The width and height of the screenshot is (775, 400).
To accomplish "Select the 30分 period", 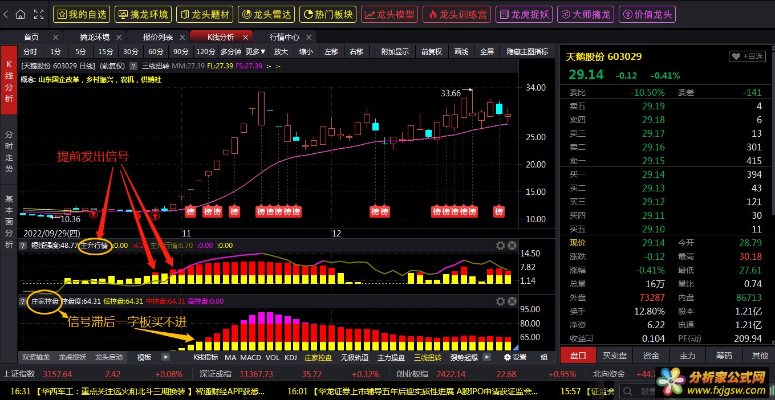I will click(131, 51).
